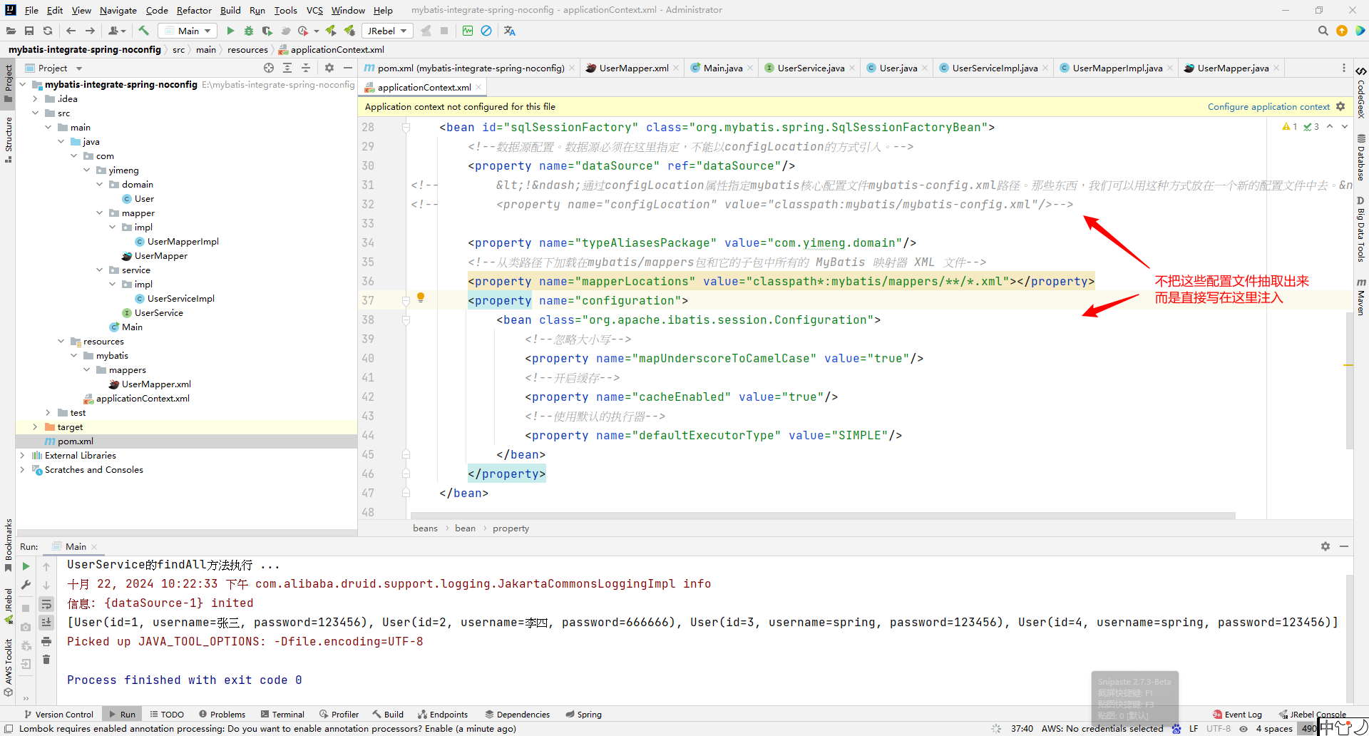The width and height of the screenshot is (1369, 736).
Task: Click UTF-8 encoding in status bar
Action: click(x=1219, y=728)
